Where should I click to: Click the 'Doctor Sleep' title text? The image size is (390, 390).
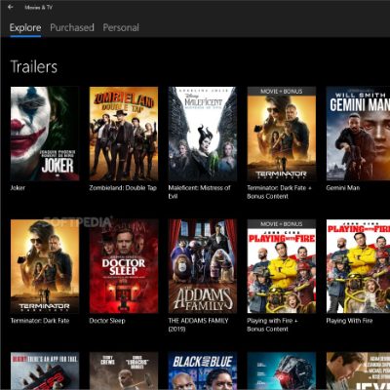(107, 321)
